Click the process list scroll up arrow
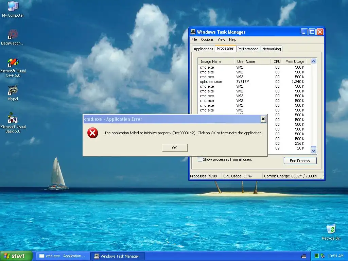Screen dimensions: 348x261 coord(313,61)
